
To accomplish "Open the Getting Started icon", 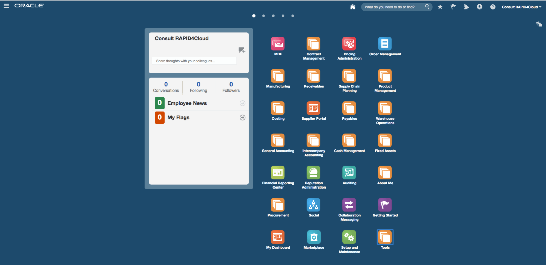I will [x=385, y=205].
